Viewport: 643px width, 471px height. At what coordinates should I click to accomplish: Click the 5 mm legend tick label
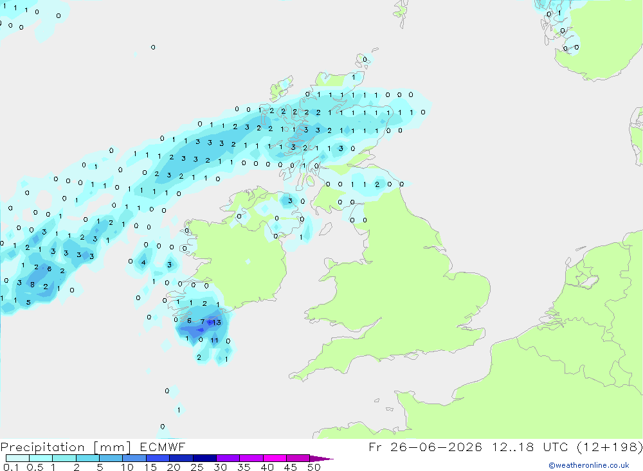[x=100, y=467]
